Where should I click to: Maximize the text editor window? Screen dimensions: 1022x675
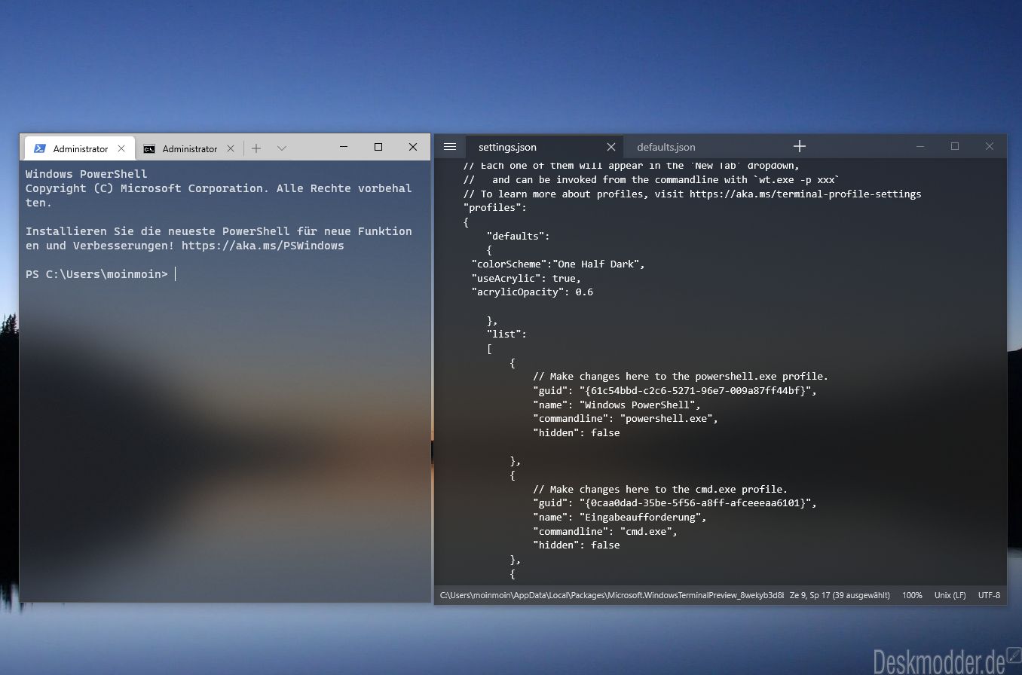955,146
